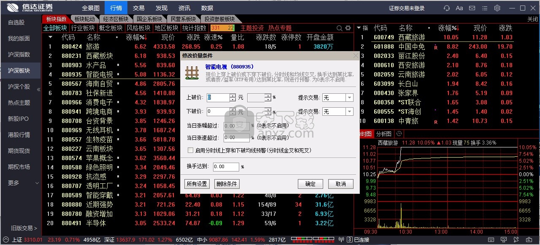Open 热点专题 link

(280, 28)
